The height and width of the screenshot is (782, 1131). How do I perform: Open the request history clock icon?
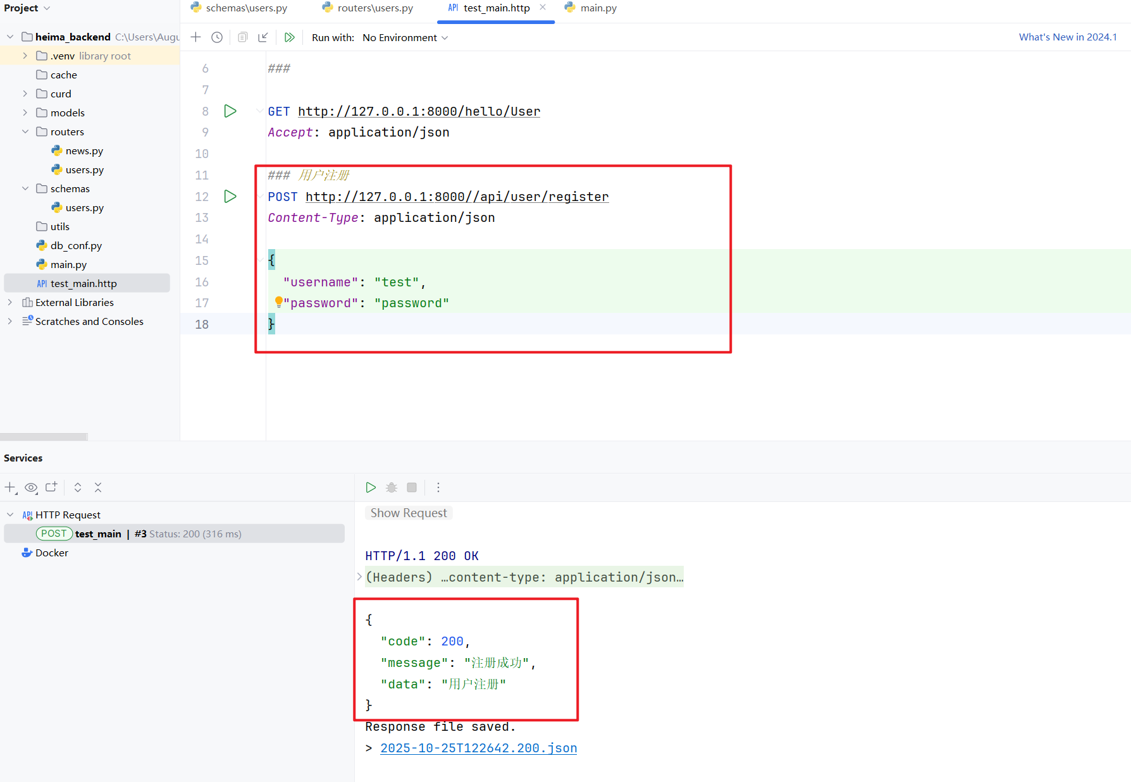[217, 37]
